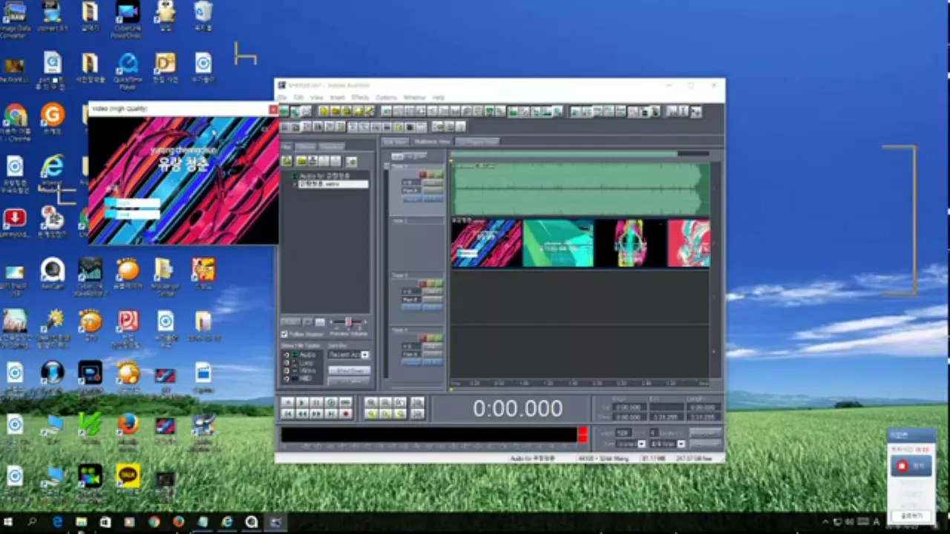Mute Track 1 with its M button
Viewport: 950px width, 534px height.
[x=439, y=174]
